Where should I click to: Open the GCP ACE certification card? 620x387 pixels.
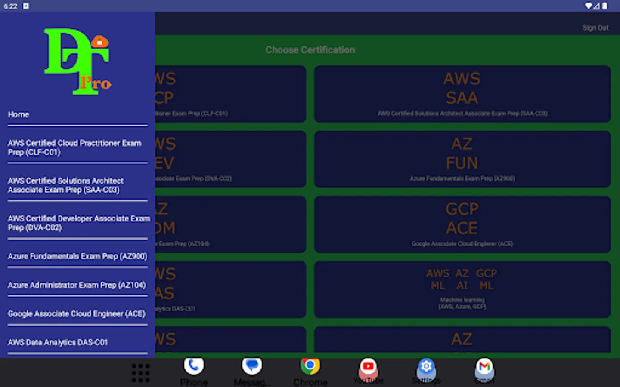pyautogui.click(x=462, y=224)
